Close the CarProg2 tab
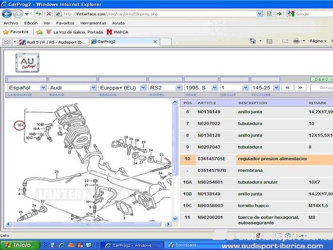 [x=155, y=42]
